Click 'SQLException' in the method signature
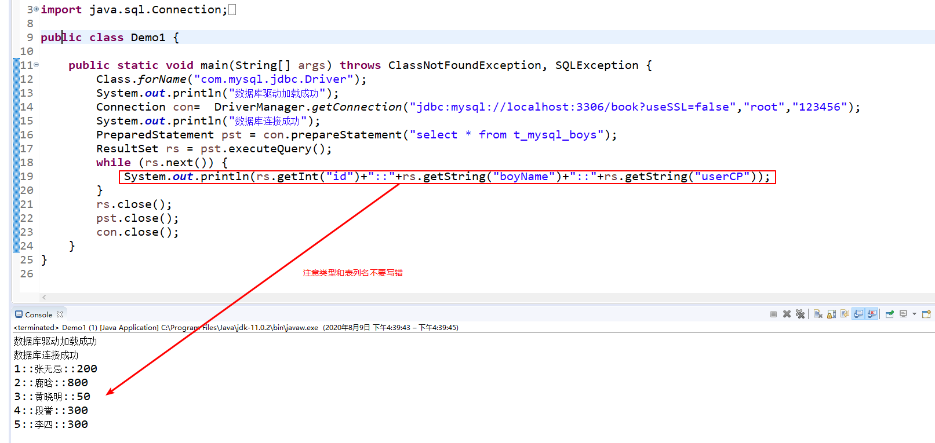Screen dimensions: 935x443 click(597, 65)
